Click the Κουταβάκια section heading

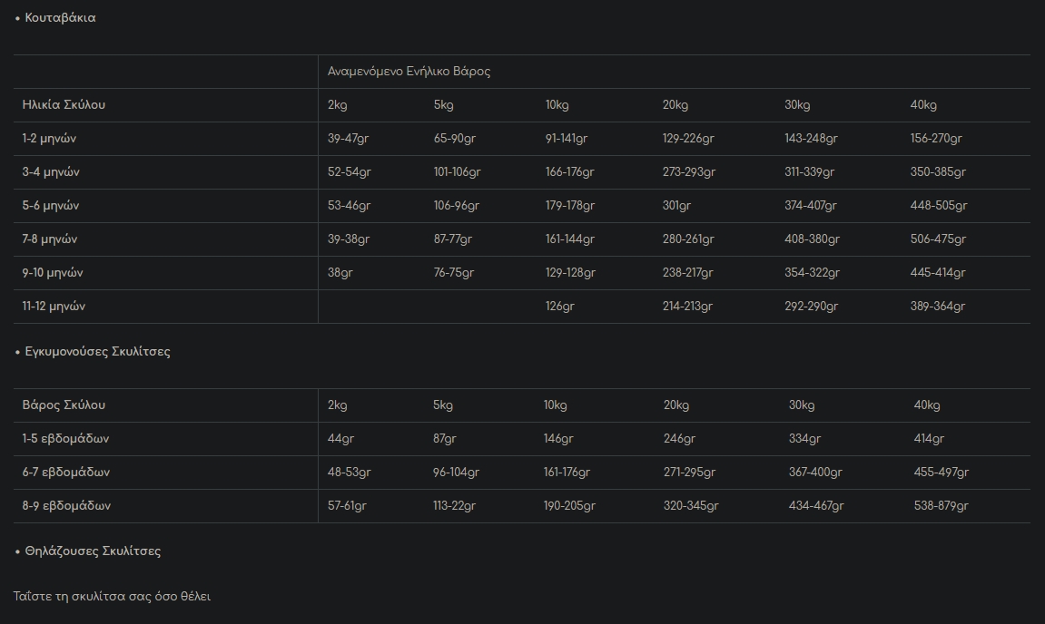(x=60, y=18)
